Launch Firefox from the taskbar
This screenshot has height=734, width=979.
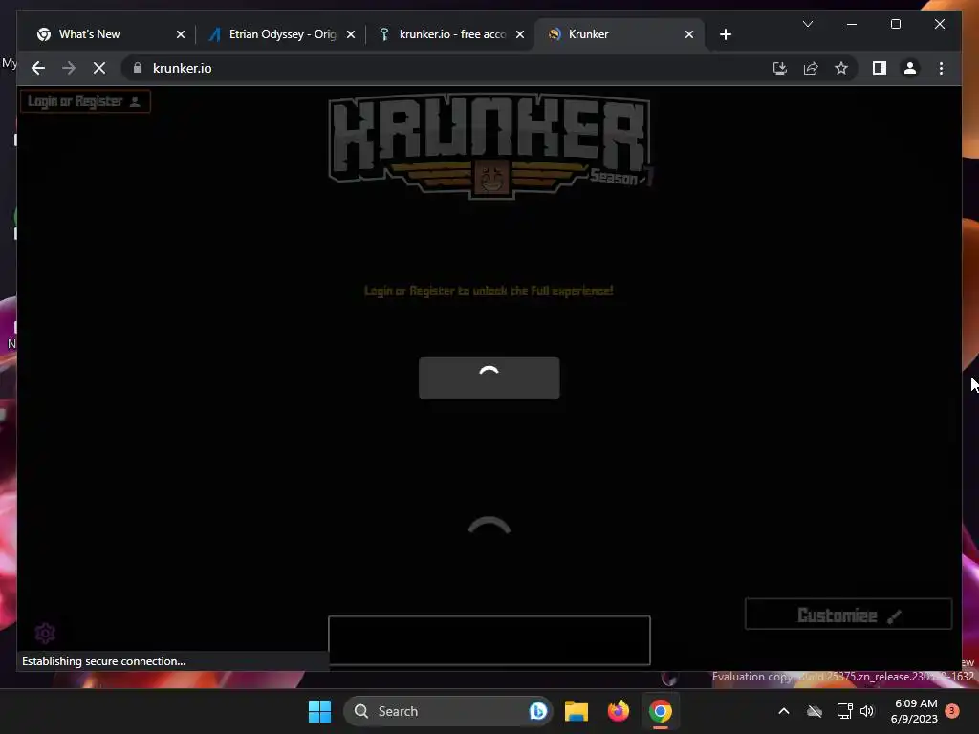(x=619, y=711)
